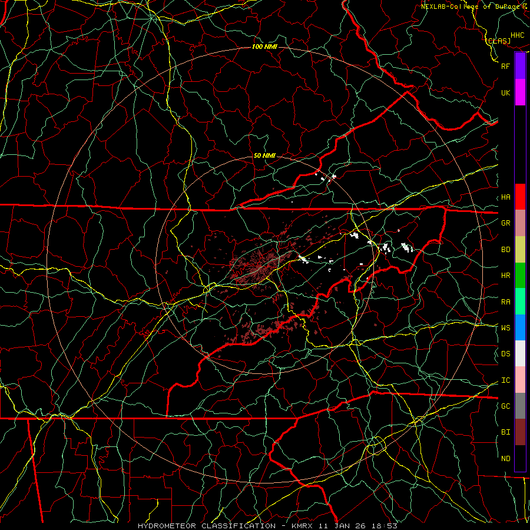This screenshot has height=530, width=530.
Task: Click the UK magenta legend swatch
Action: click(x=520, y=92)
